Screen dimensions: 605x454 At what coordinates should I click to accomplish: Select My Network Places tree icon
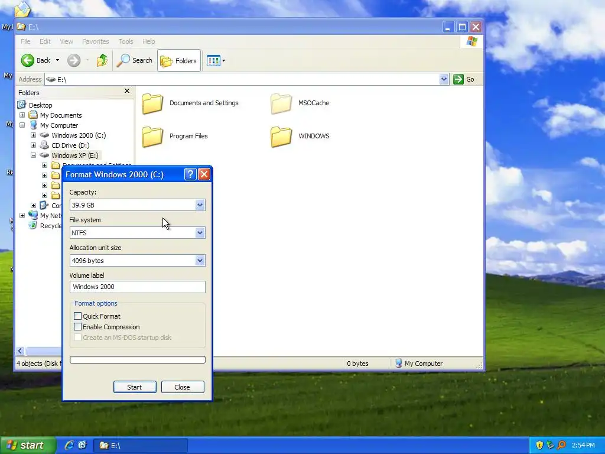pos(33,215)
